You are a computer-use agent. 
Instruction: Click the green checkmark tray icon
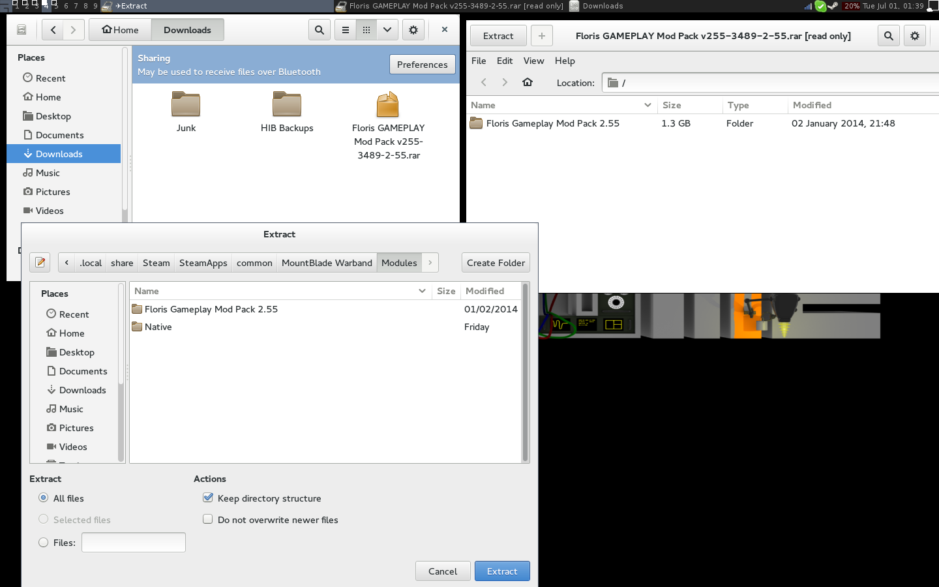click(820, 6)
